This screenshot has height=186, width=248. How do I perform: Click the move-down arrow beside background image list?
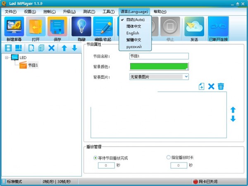click(233, 119)
